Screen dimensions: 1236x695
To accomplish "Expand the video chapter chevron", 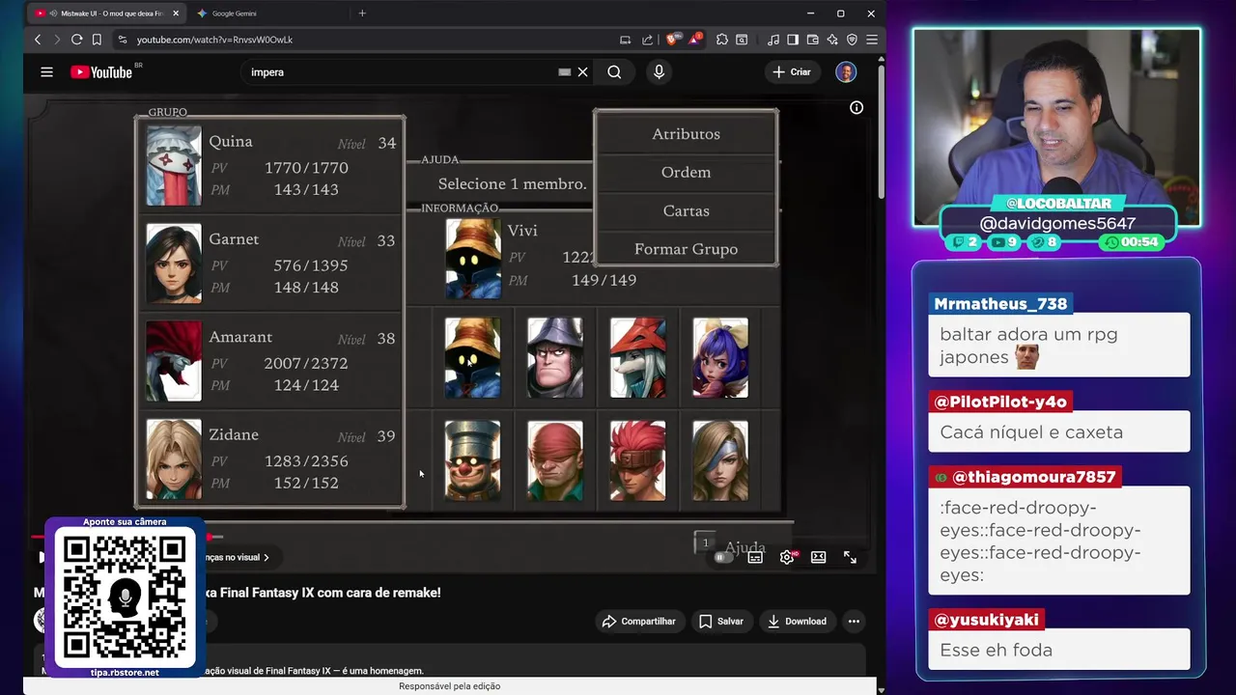I will coord(267,557).
